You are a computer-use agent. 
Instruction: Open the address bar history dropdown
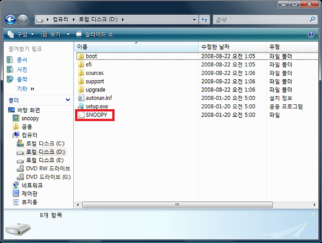[194, 20]
